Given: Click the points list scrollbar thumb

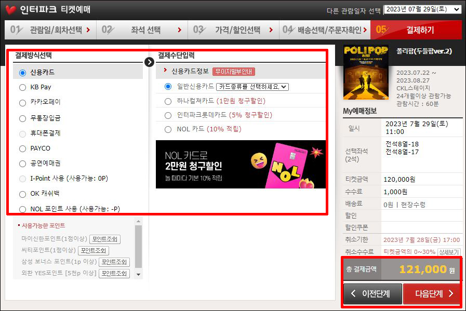Looking at the screenshot, I should (138, 247).
